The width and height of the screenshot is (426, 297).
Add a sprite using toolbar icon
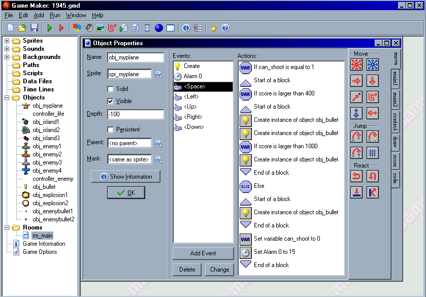pos(77,28)
